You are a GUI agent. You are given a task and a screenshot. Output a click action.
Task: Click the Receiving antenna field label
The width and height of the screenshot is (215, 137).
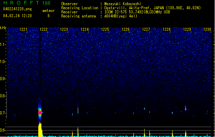pos(79,16)
